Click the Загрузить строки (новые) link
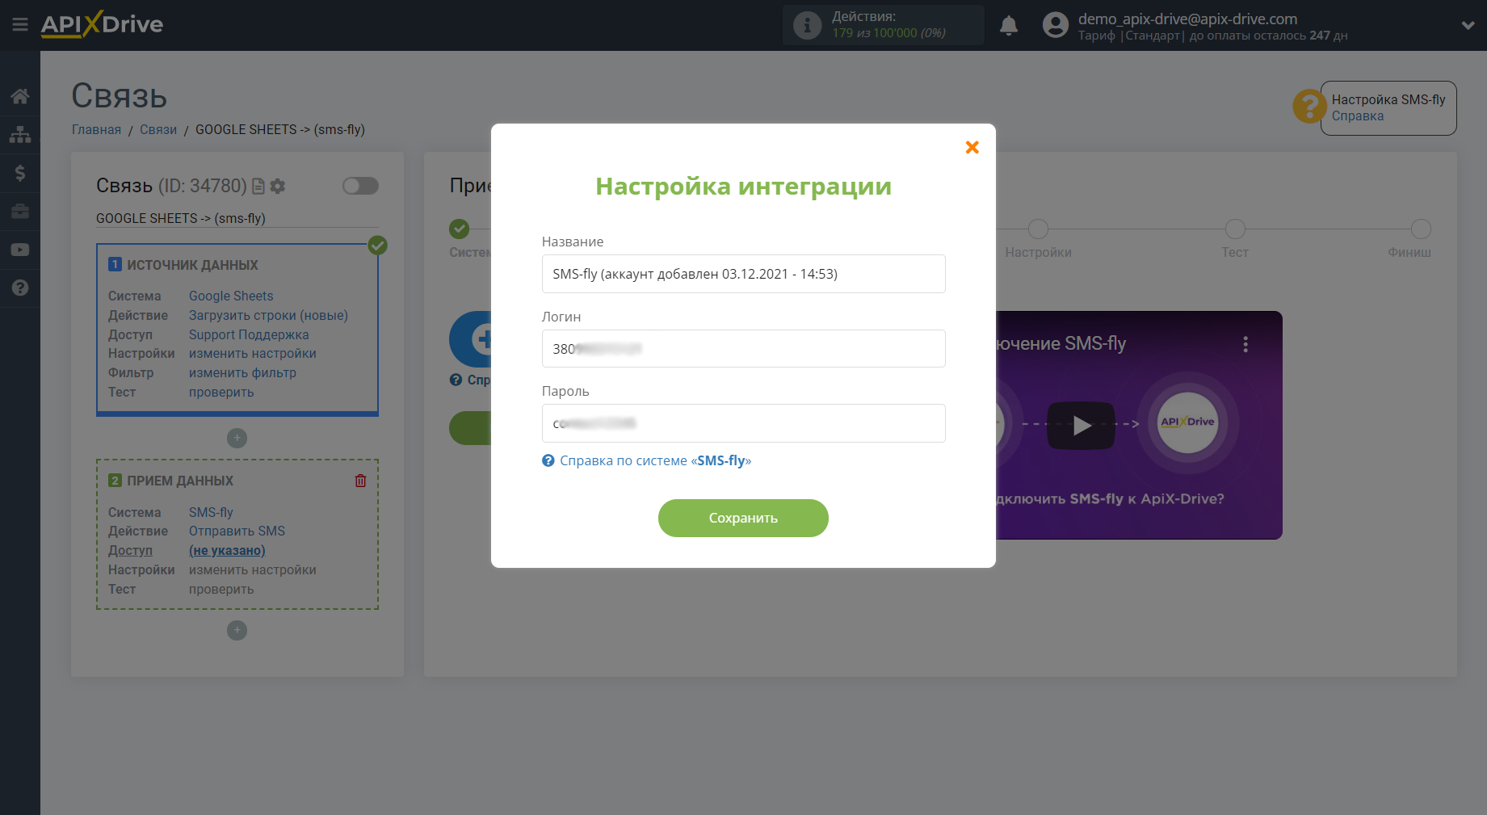Viewport: 1487px width, 815px height. tap(268, 315)
